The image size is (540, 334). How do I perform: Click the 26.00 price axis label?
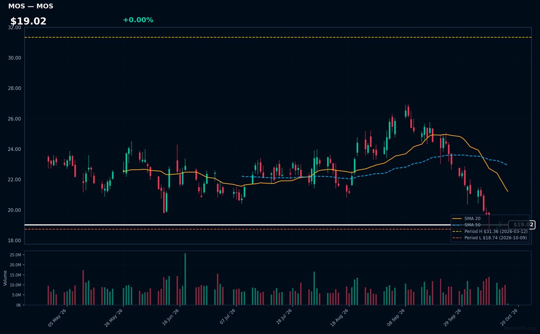[14, 119]
